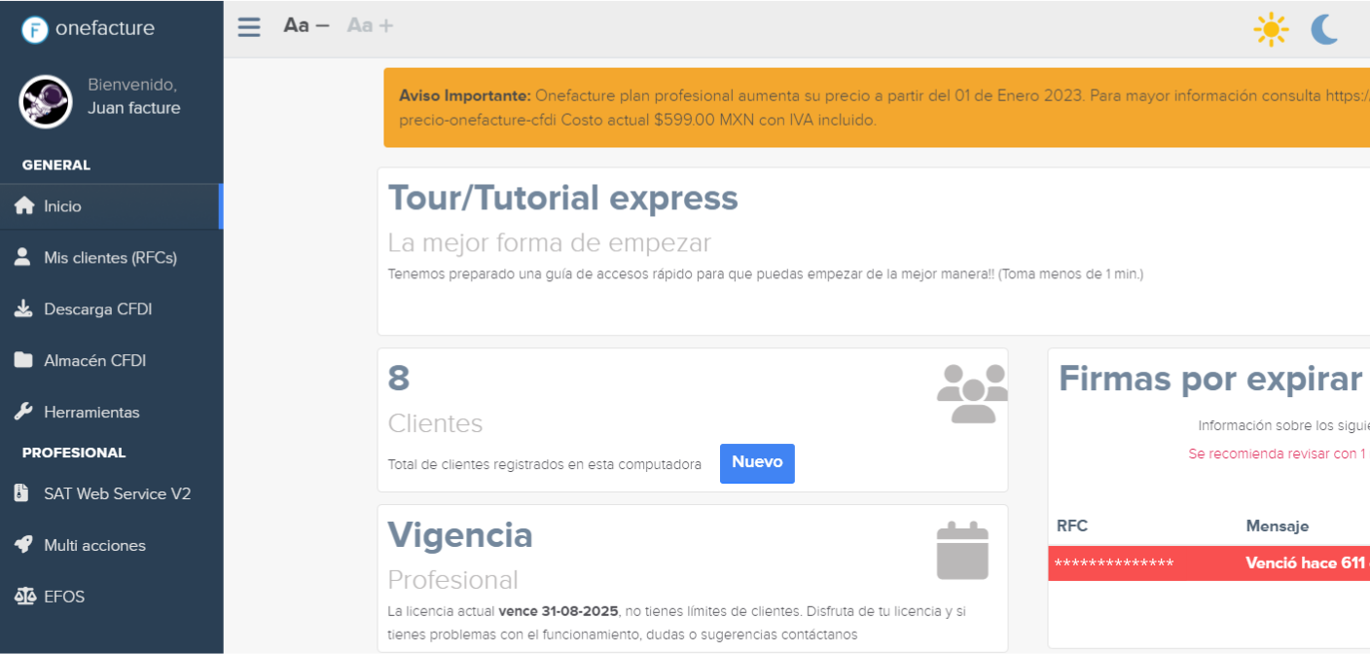Click the astronaut user avatar
The width and height of the screenshot is (1370, 654).
coord(46,101)
